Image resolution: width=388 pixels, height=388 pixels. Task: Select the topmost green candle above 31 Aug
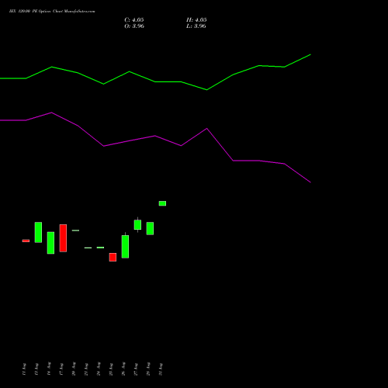click(x=162, y=203)
